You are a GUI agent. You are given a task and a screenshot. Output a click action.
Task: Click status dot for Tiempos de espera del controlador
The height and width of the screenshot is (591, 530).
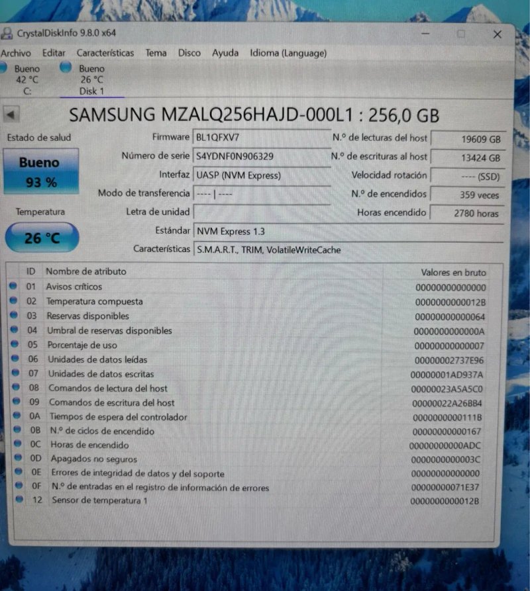tap(17, 416)
